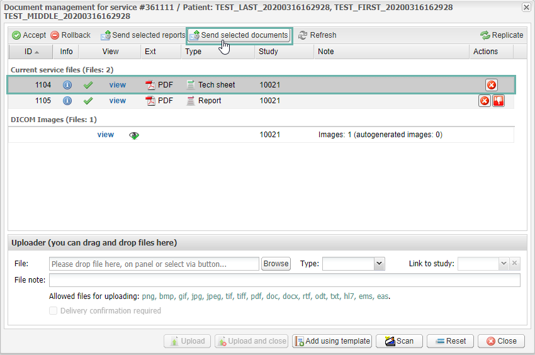Delete file 1104 with red X

pyautogui.click(x=492, y=85)
